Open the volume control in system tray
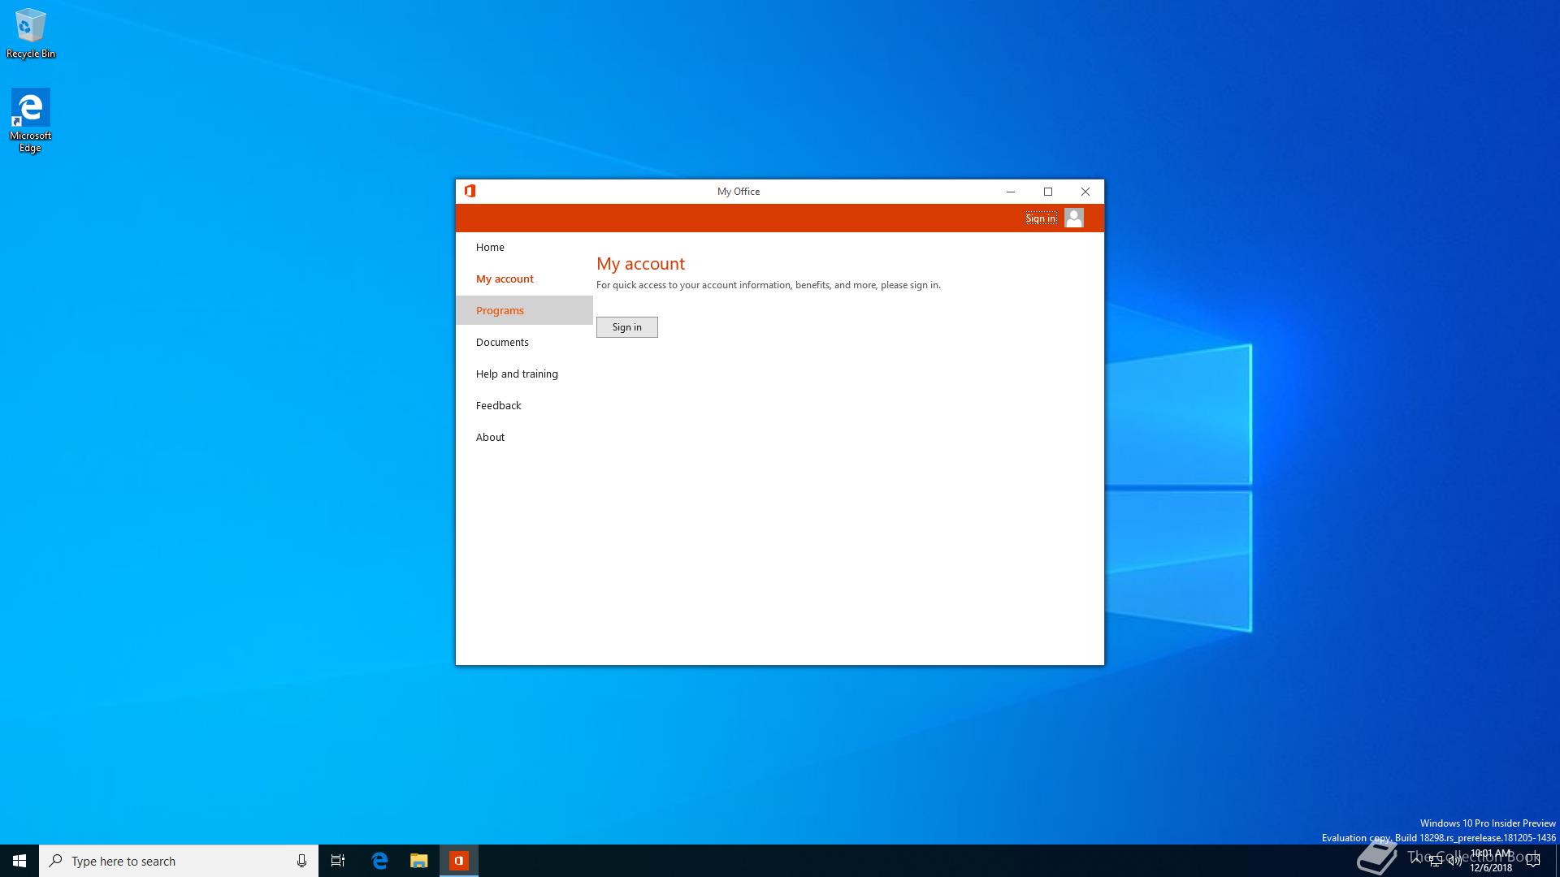This screenshot has width=1560, height=877. [1454, 861]
